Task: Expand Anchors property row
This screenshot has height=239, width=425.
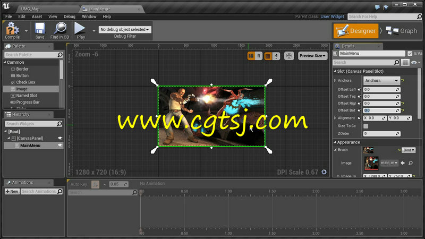Action: (x=335, y=81)
